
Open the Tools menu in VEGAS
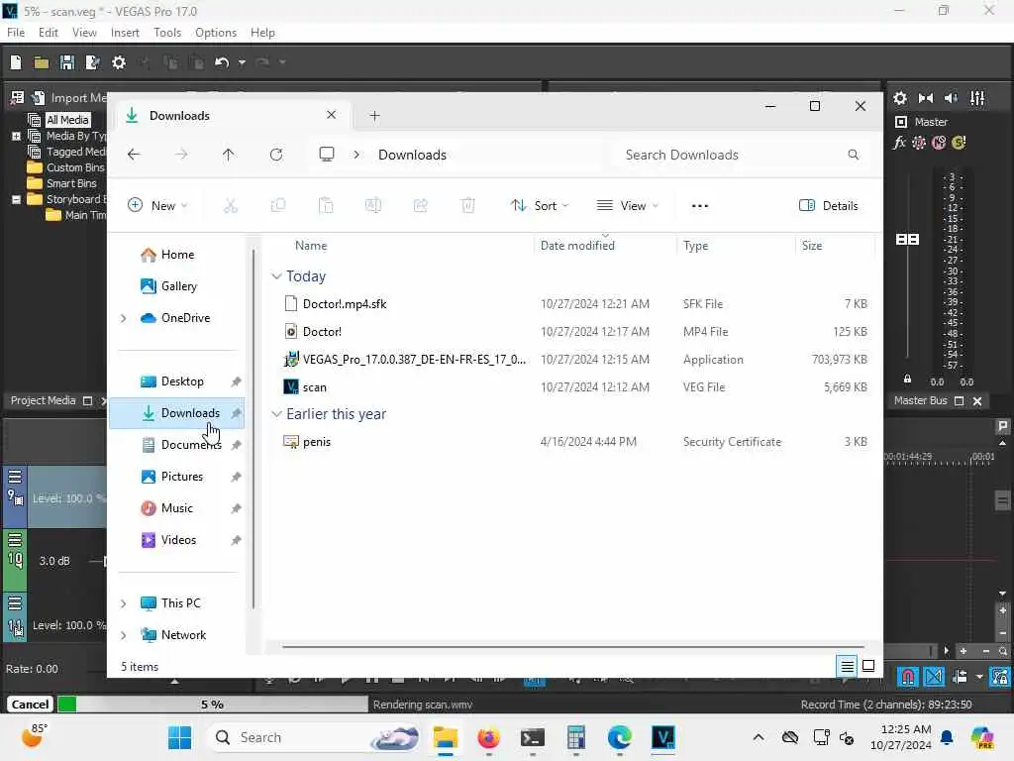pyautogui.click(x=167, y=33)
